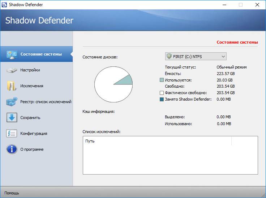Click the Shadow Defender title bar icon
The height and width of the screenshot is (198, 266).
(4, 5)
